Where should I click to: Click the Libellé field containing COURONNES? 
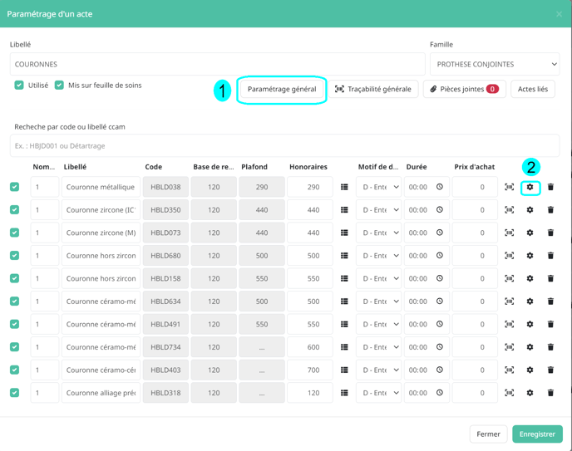click(218, 64)
